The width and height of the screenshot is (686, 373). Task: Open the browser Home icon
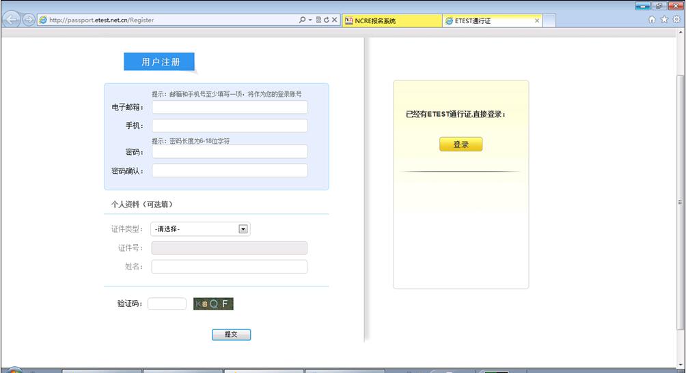tap(652, 20)
